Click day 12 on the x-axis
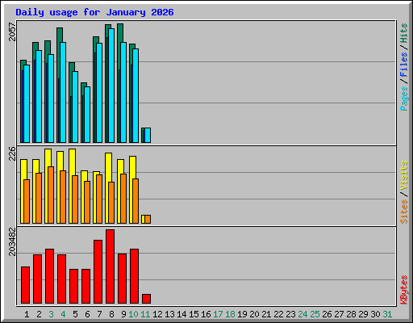Viewport: 413px width, 323px height. pos(157,314)
